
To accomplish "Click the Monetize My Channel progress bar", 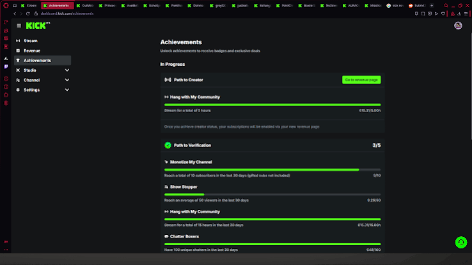I will coord(272,170).
